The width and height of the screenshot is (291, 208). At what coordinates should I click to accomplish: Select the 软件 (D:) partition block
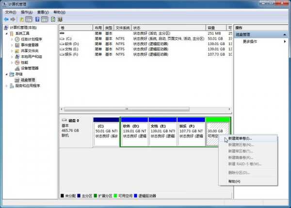point(134,131)
